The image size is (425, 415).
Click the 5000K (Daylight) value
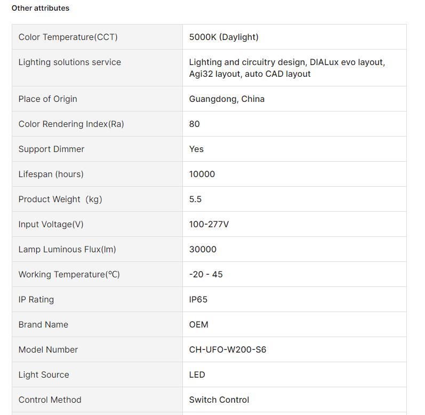coord(223,37)
